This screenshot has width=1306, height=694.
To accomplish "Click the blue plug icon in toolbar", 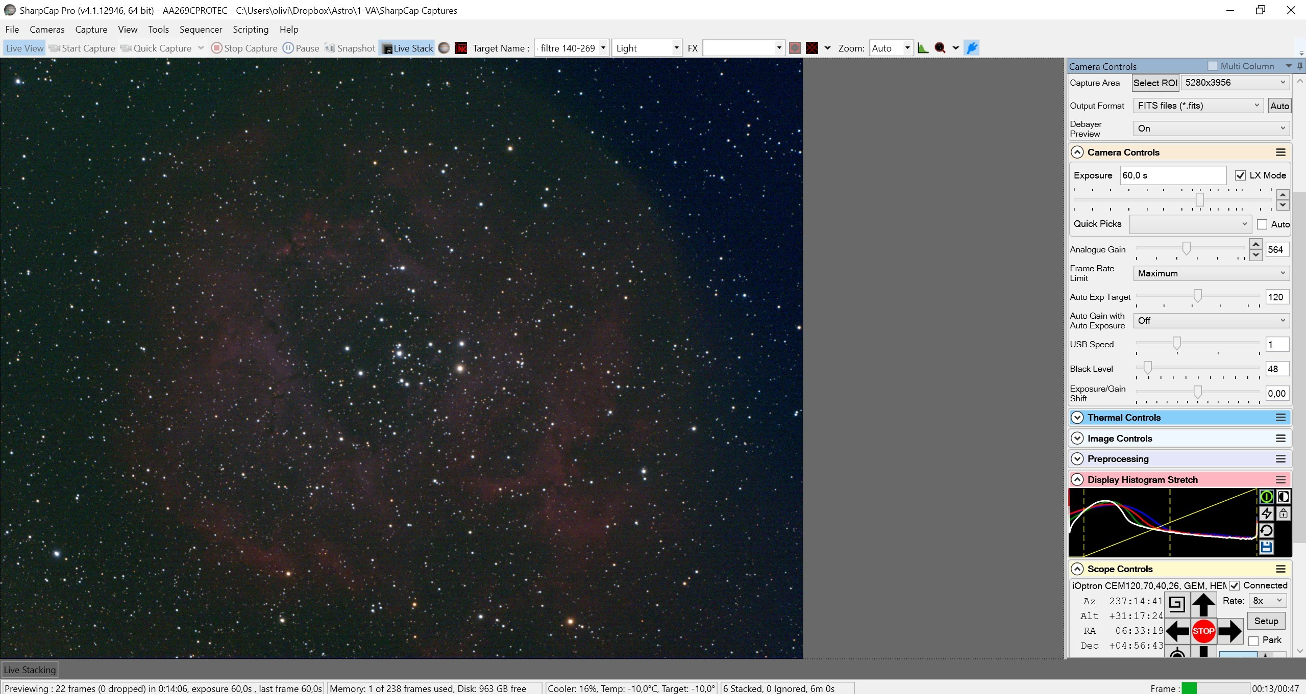I will tap(972, 48).
